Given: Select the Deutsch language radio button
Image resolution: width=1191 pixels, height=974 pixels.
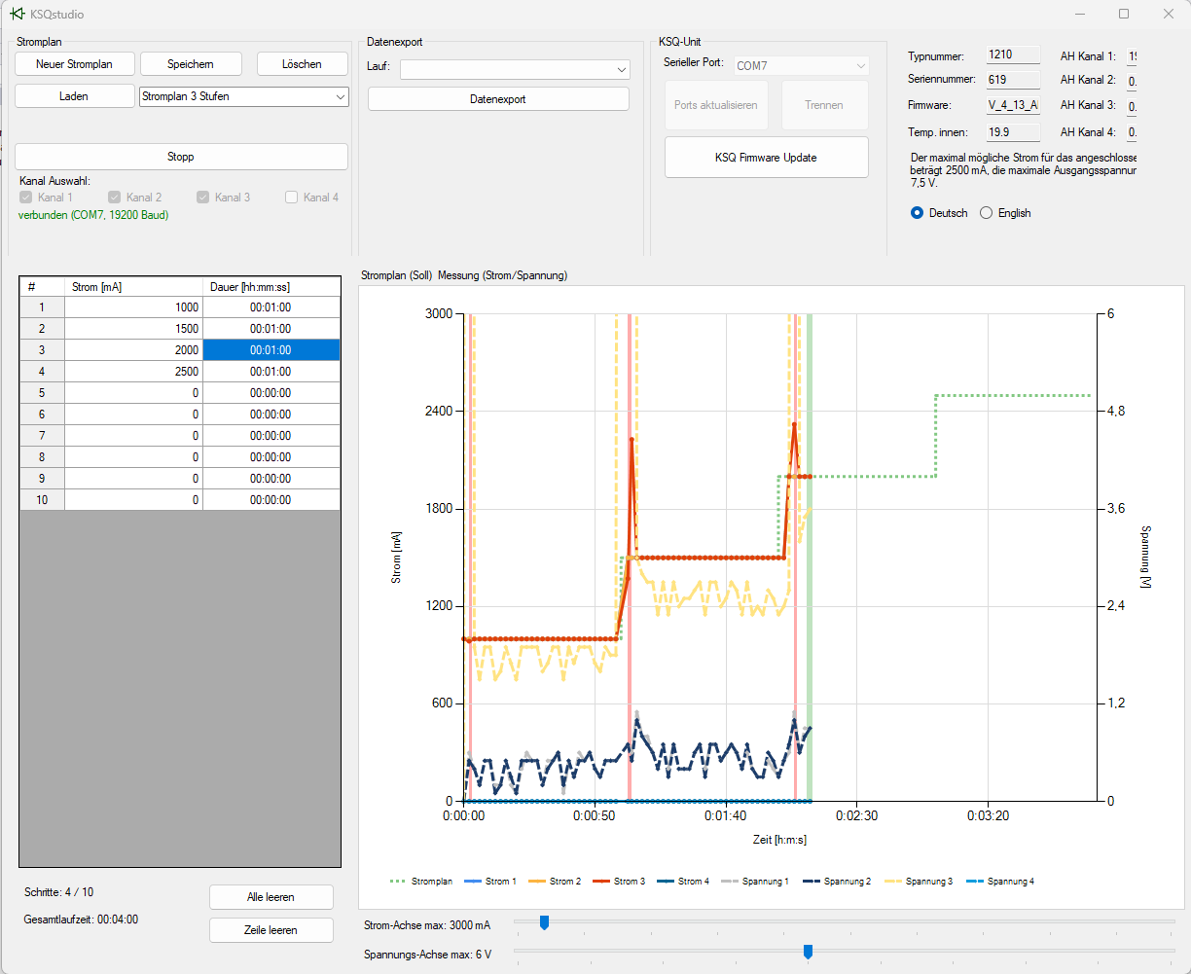Looking at the screenshot, I should point(917,213).
